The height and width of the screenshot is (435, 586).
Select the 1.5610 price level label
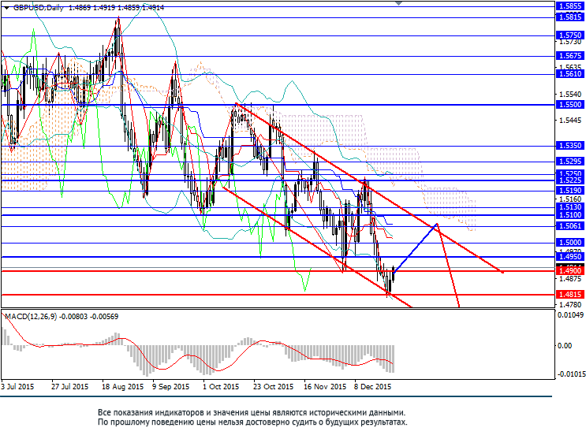[x=569, y=74]
